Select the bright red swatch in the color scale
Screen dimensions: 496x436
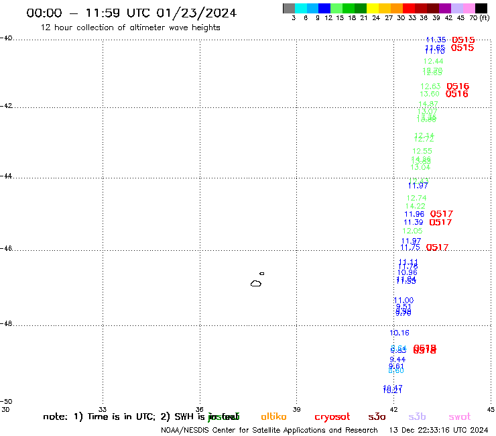point(409,8)
